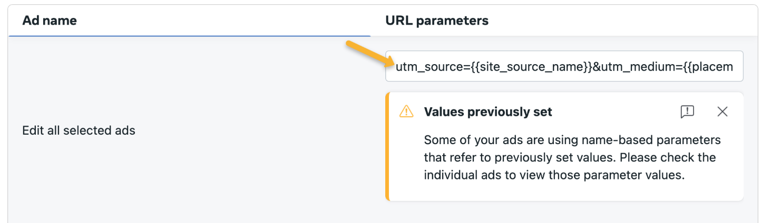Viewport: 761px width, 223px height.
Task: Click the feedback icon in the warning
Action: click(x=687, y=111)
